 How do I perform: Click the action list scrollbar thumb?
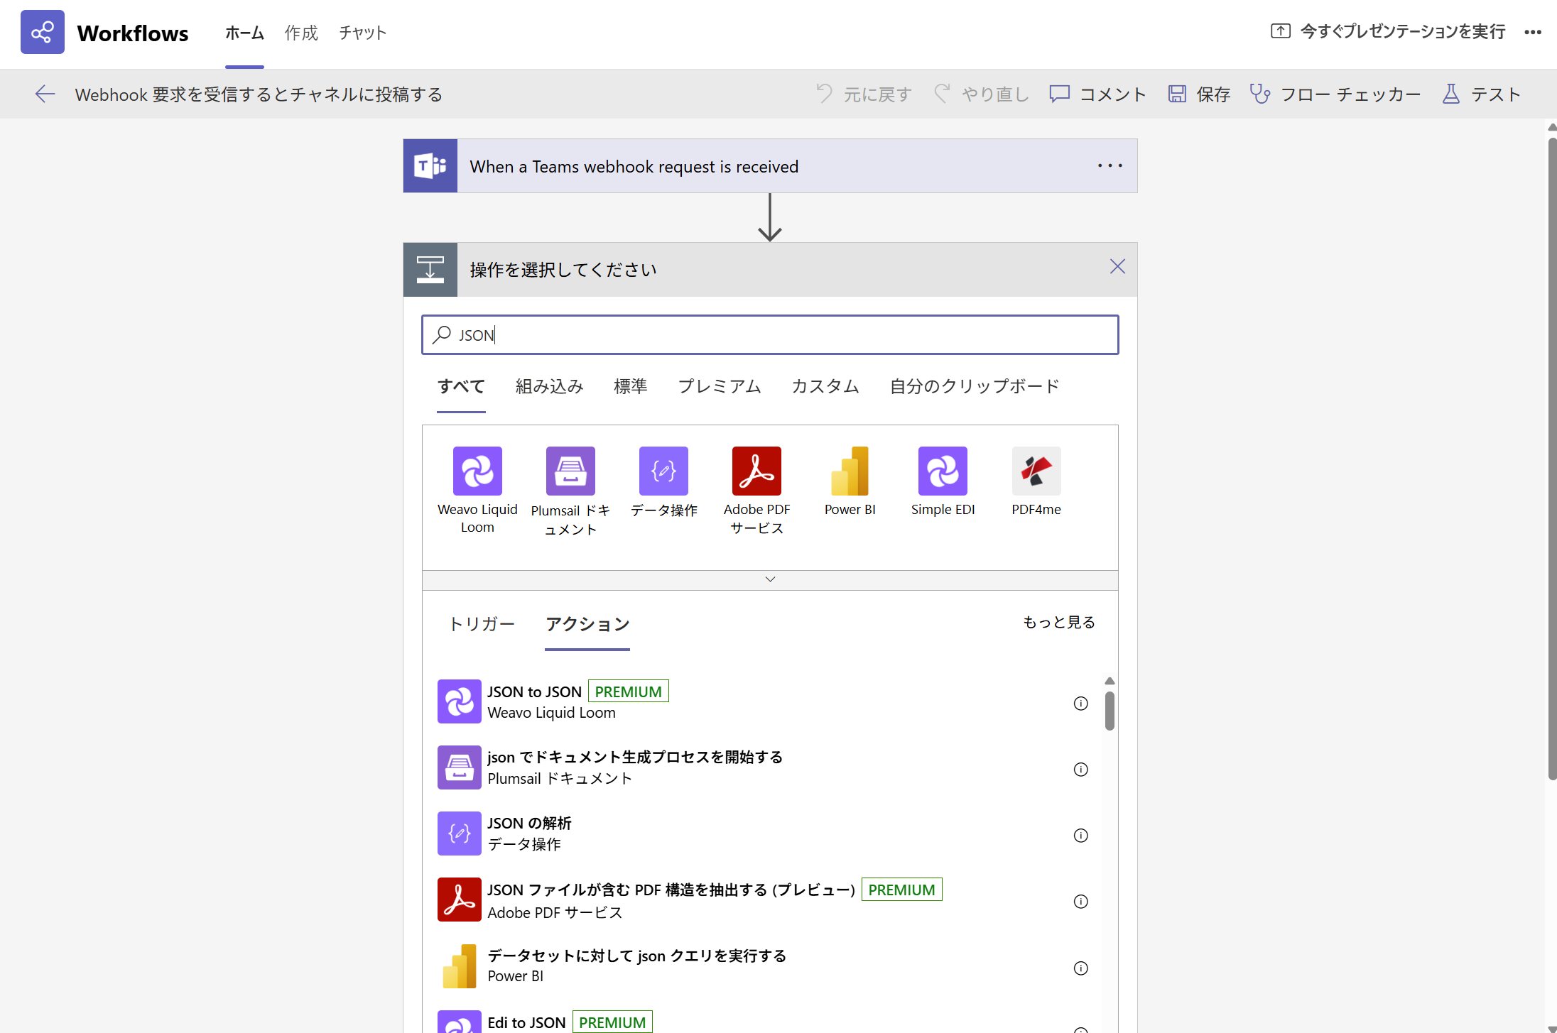pyautogui.click(x=1110, y=711)
